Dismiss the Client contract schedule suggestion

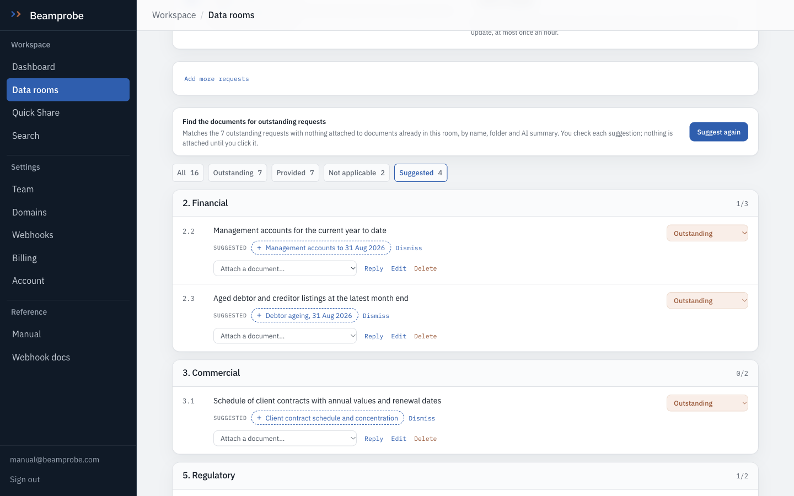[422, 418]
